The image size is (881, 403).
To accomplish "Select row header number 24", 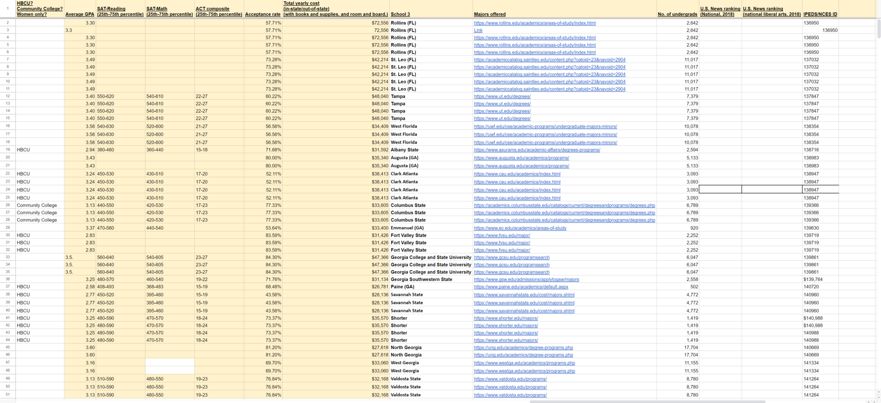I will tap(8, 190).
